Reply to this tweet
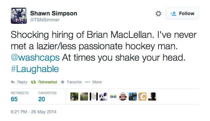Screen dimensions: 210x121 pyautogui.click(x=19, y=82)
